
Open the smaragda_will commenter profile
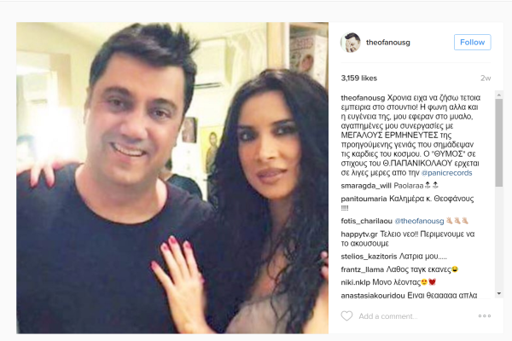[x=366, y=186]
